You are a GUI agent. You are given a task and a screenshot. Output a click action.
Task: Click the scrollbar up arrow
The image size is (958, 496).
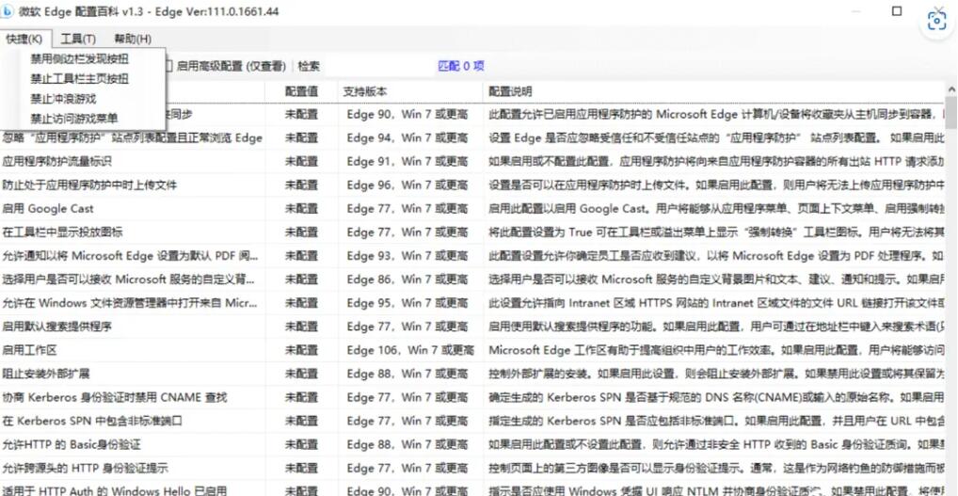pyautogui.click(x=951, y=89)
